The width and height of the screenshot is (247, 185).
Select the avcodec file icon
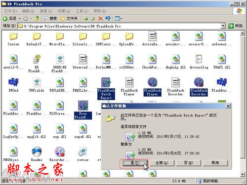(175, 37)
